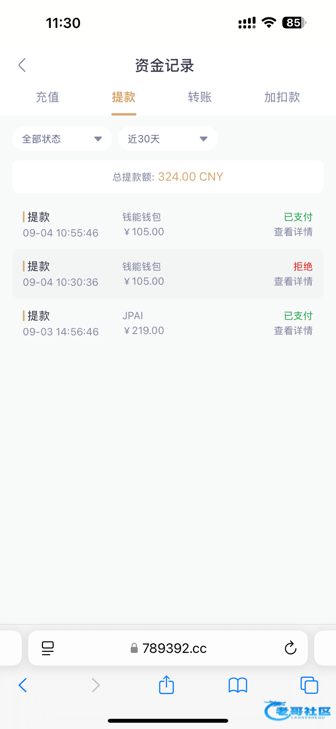Tap Safari page settings icon in address bar

coord(48,648)
